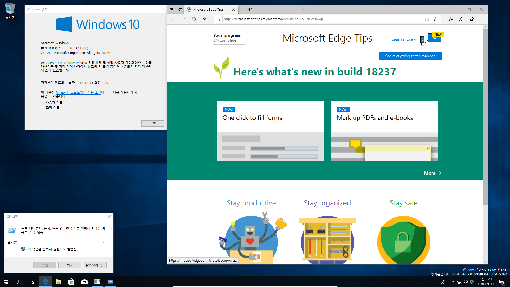Viewport: 510px width, 287px height.
Task: Click the Stay safe heading
Action: tap(403, 203)
